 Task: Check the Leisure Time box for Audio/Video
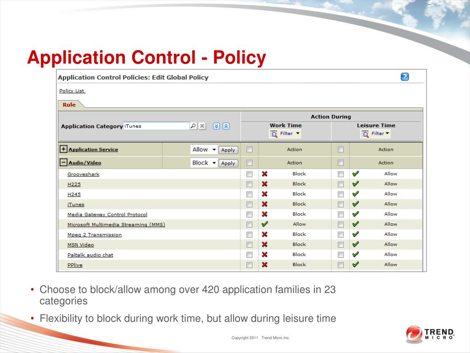(341, 163)
